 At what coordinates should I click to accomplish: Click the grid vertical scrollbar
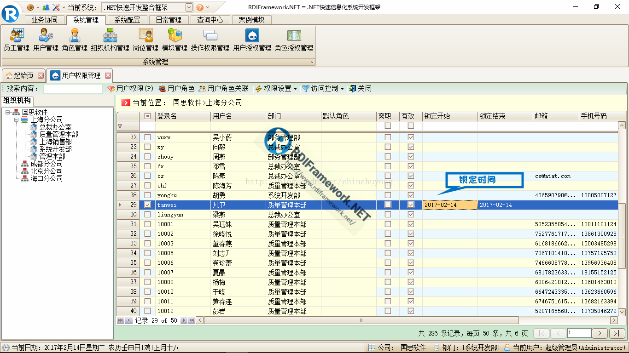point(622,218)
